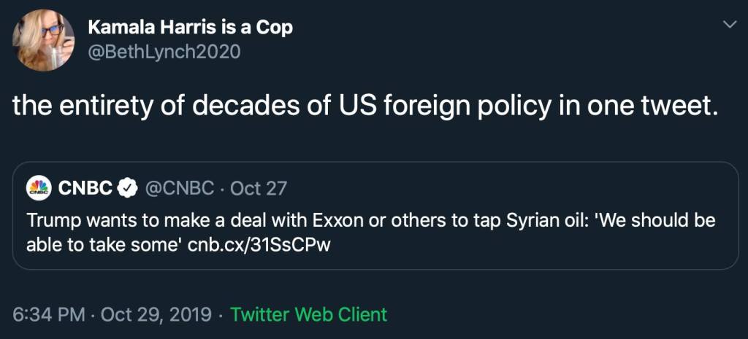
Task: Open the quoted tweet's Oct 27 date
Action: click(259, 189)
